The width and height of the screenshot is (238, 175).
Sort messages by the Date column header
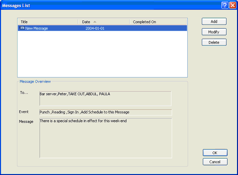[86, 22]
